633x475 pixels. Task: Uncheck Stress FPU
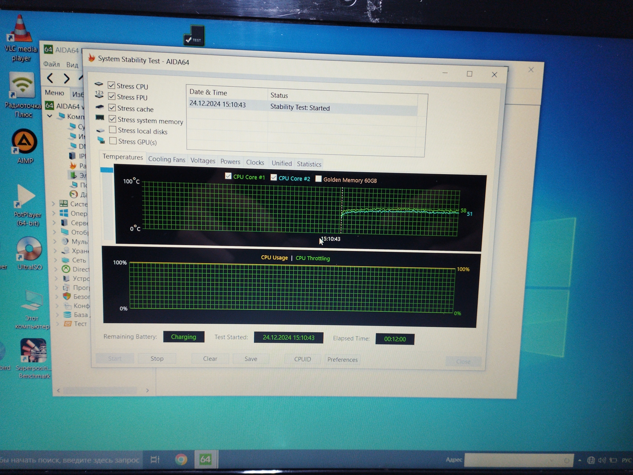pyautogui.click(x=112, y=96)
